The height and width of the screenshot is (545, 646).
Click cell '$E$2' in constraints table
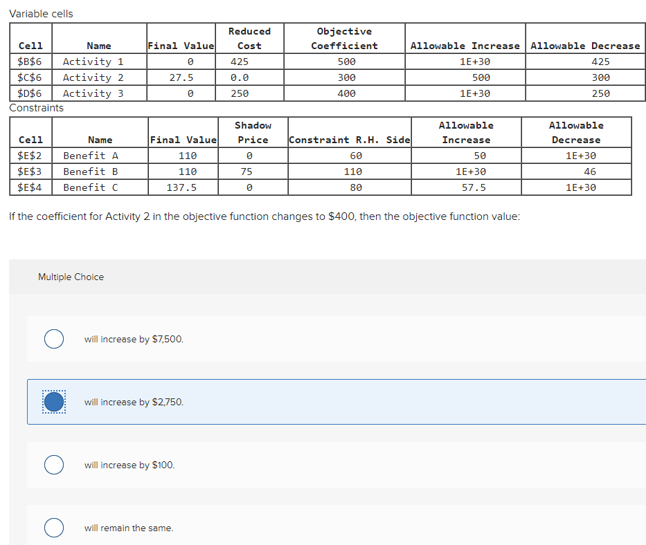30,156
